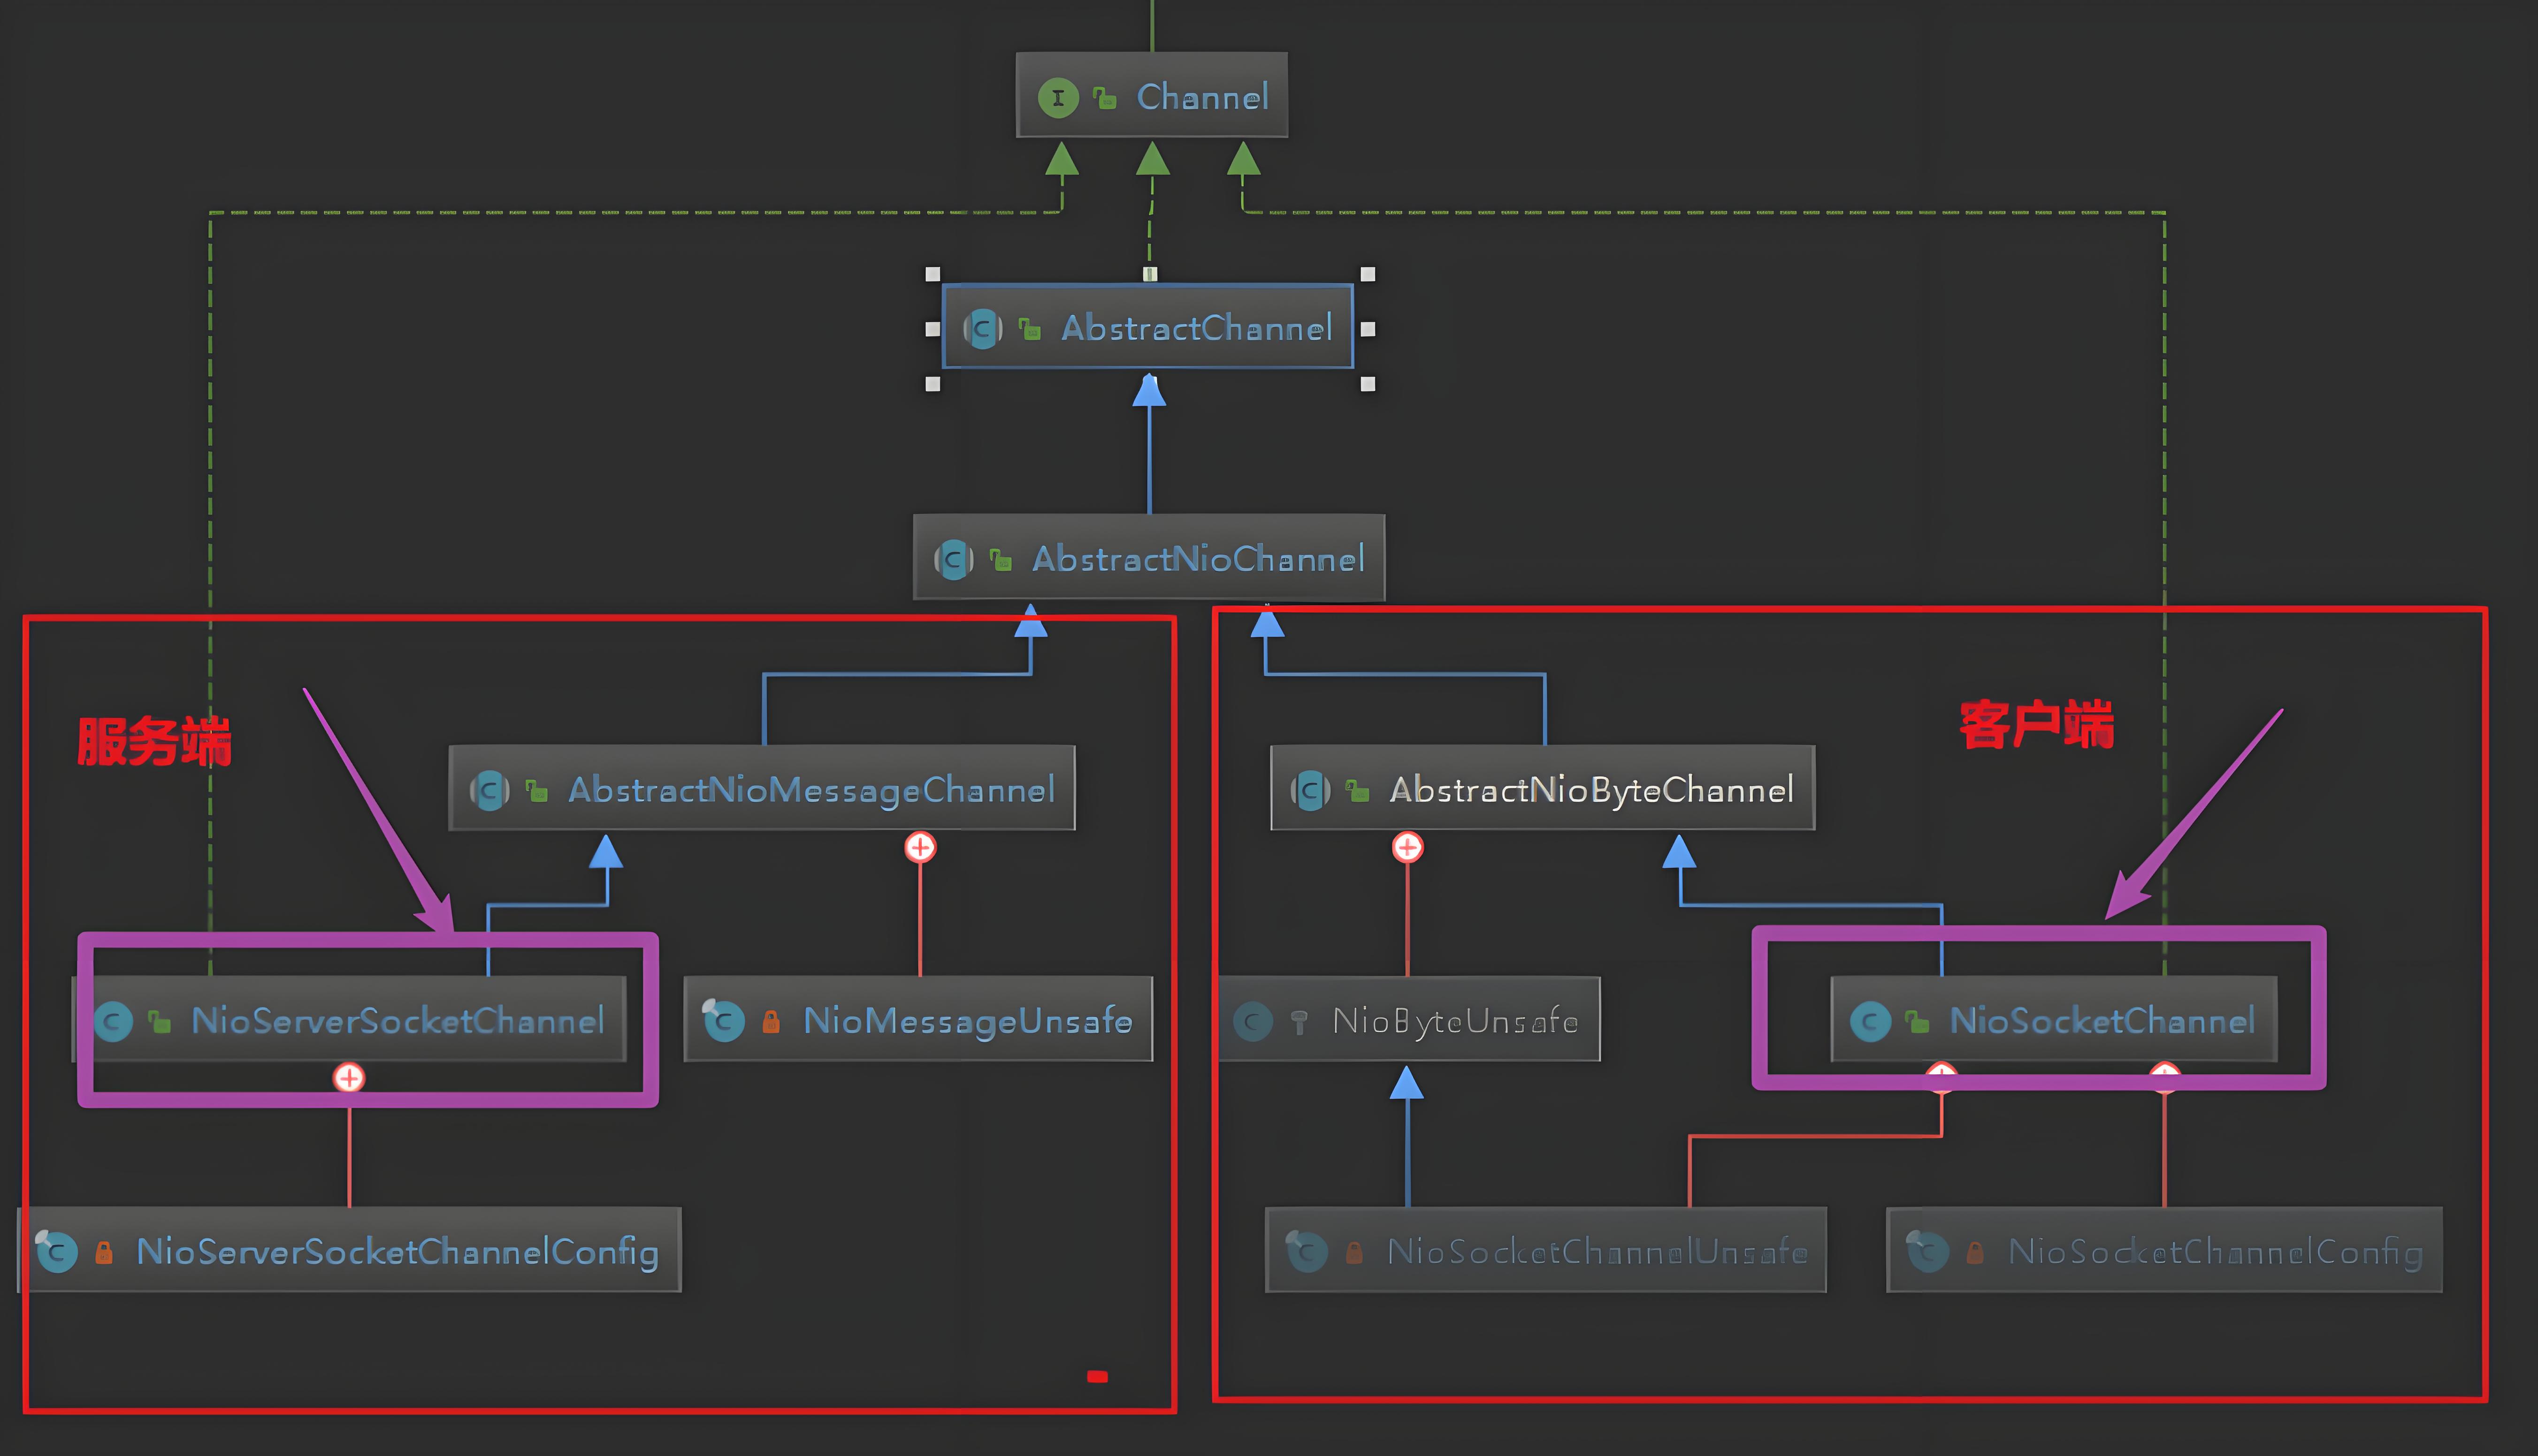Click the class icon on NioMessageUnsafe
The height and width of the screenshot is (1456, 2538).
[x=723, y=1020]
